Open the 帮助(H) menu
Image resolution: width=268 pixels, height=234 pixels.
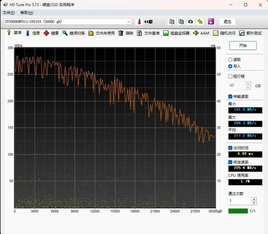(x=26, y=13)
